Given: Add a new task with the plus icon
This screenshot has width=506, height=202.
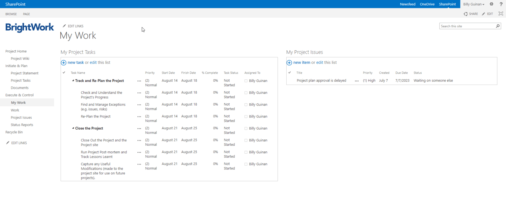Looking at the screenshot, I should pos(63,62).
